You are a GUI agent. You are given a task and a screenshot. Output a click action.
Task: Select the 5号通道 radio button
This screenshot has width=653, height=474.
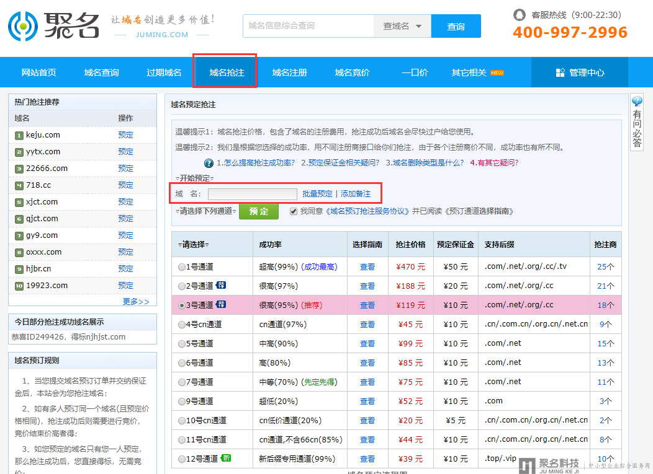(x=182, y=344)
